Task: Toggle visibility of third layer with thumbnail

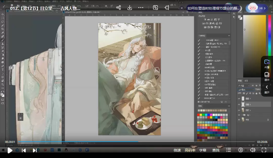Action: [x=239, y=110]
